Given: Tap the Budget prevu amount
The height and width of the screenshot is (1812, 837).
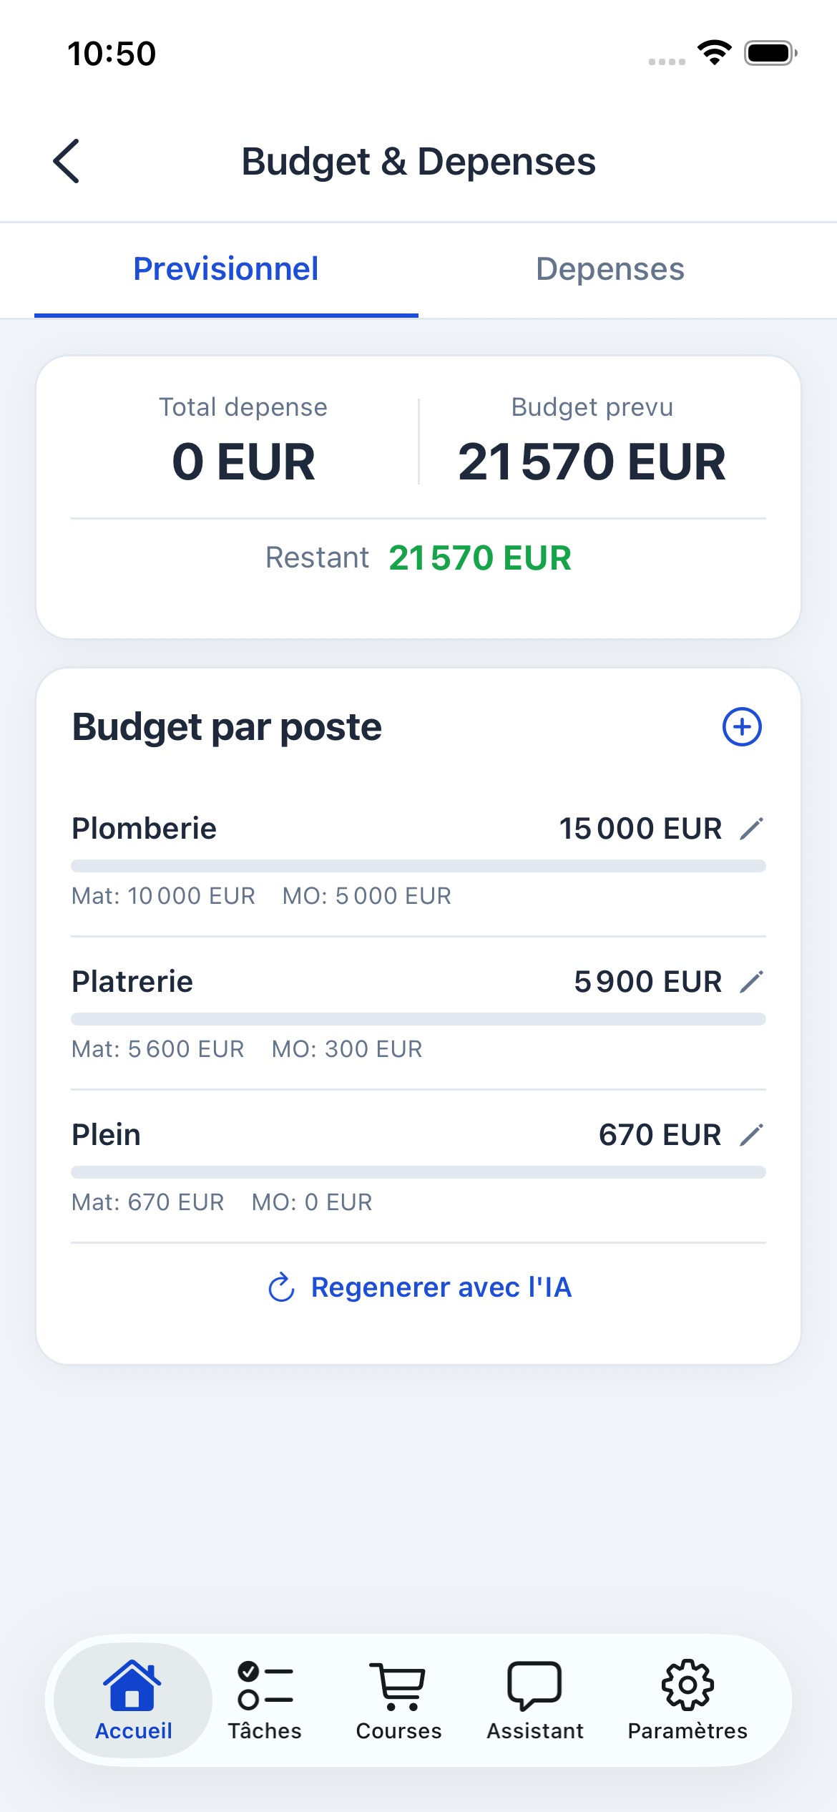Looking at the screenshot, I should [x=592, y=462].
